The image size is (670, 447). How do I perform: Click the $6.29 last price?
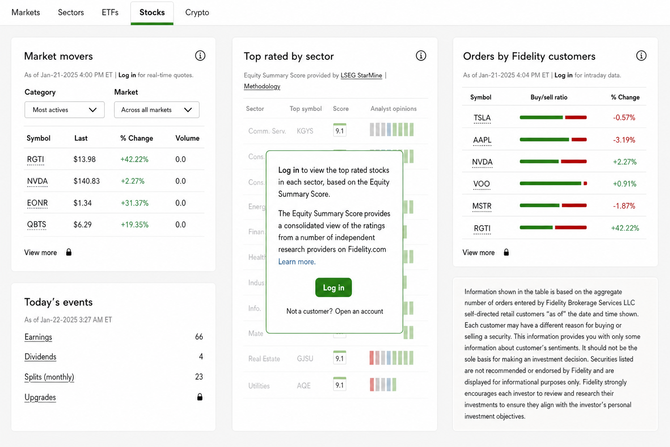click(x=82, y=225)
